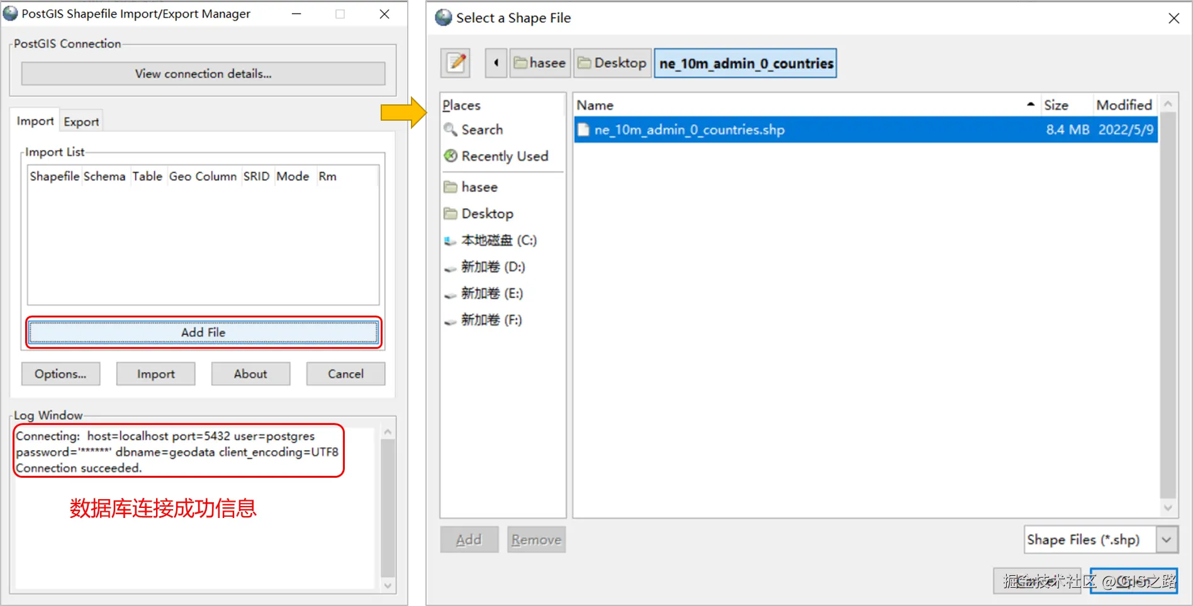Click the About button
This screenshot has height=606, width=1193.
click(x=250, y=373)
